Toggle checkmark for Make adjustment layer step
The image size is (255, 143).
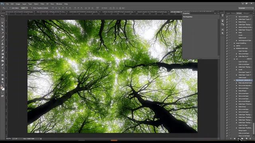pyautogui.click(x=227, y=83)
